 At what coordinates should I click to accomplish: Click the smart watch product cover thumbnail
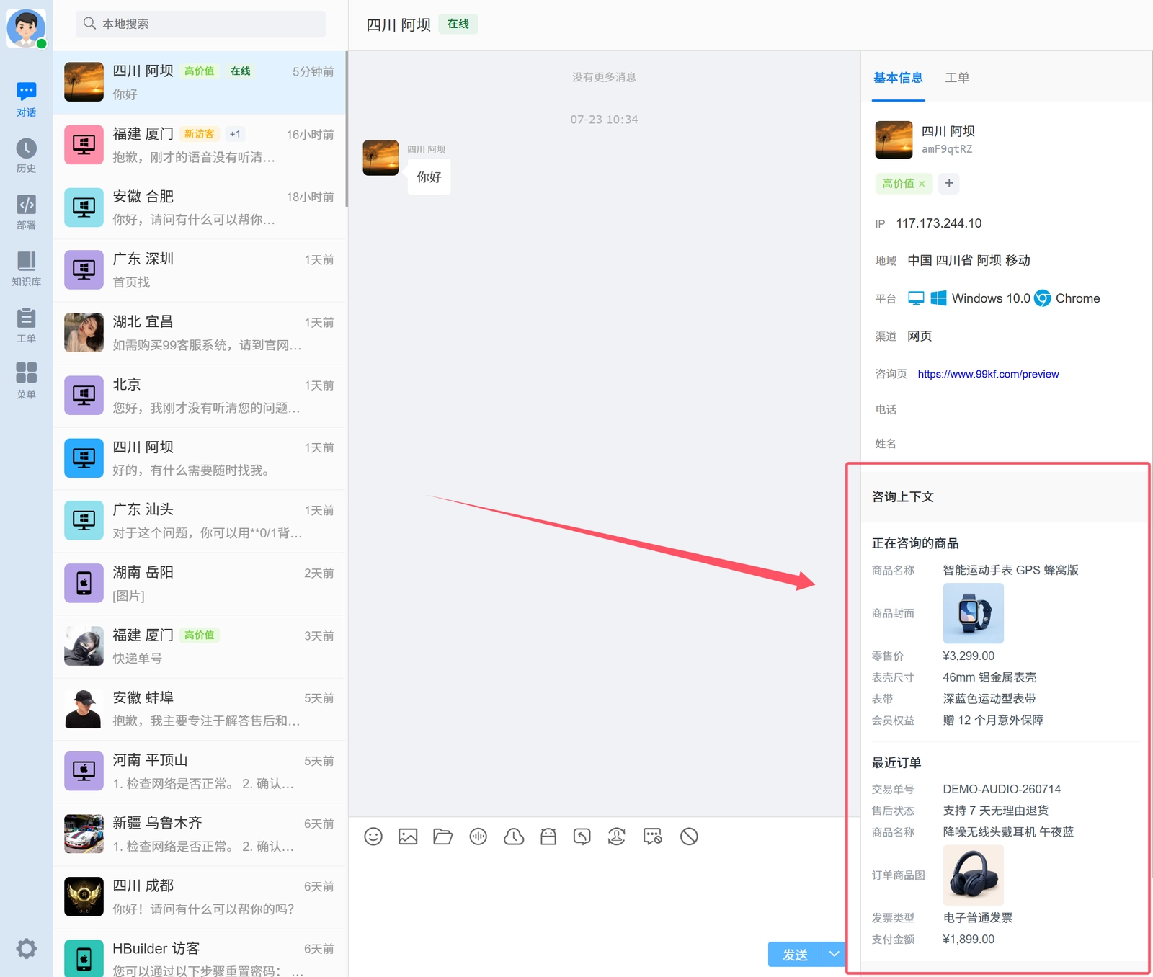[973, 613]
